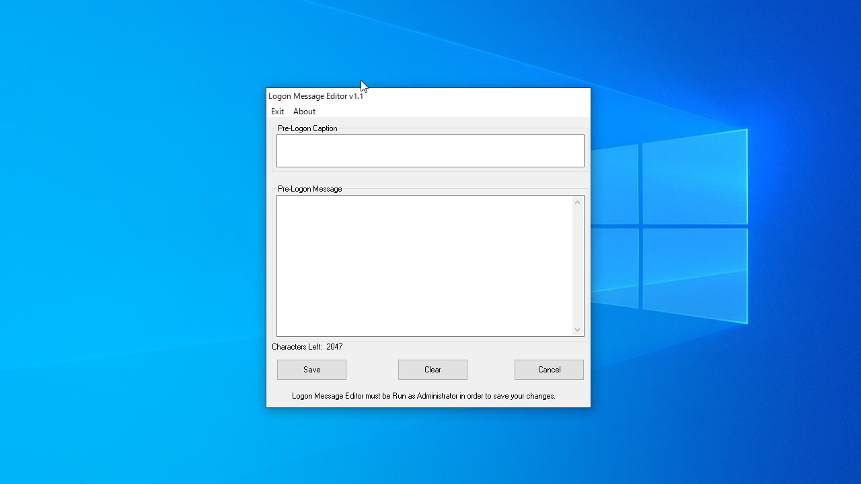Viewport: 861px width, 484px height.
Task: Click the Characters Left value 2047
Action: pyautogui.click(x=334, y=347)
